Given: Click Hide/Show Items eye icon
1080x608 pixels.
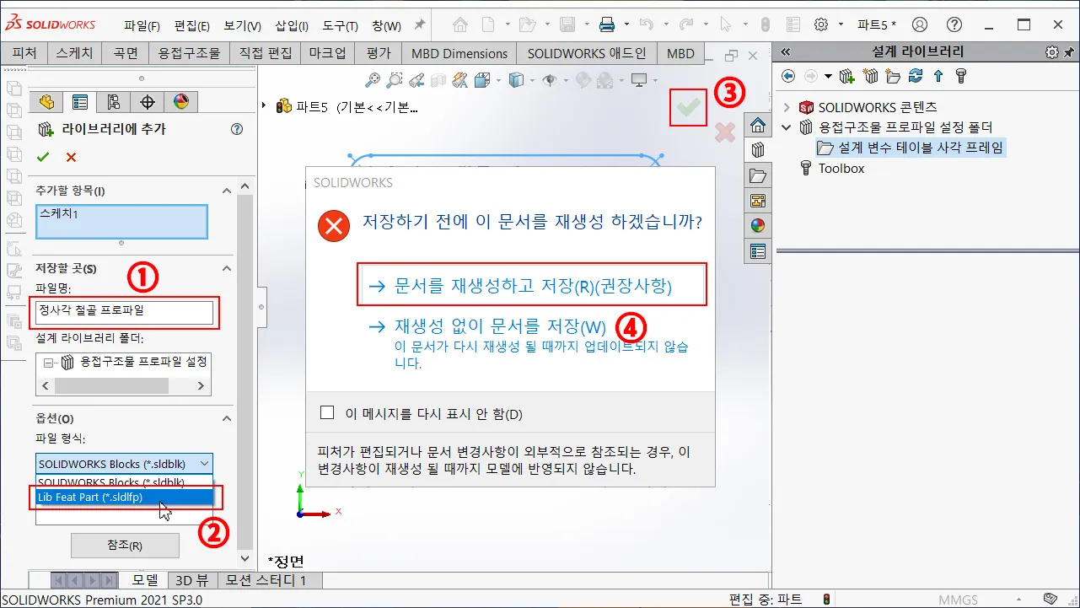Looking at the screenshot, I should click(x=550, y=80).
